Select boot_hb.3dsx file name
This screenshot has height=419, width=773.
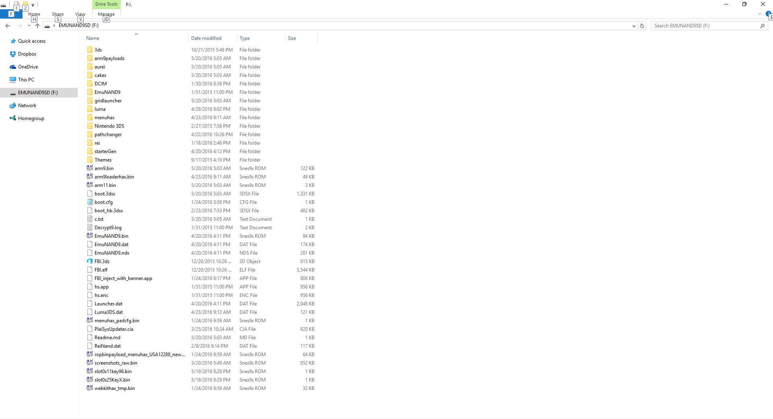point(109,211)
